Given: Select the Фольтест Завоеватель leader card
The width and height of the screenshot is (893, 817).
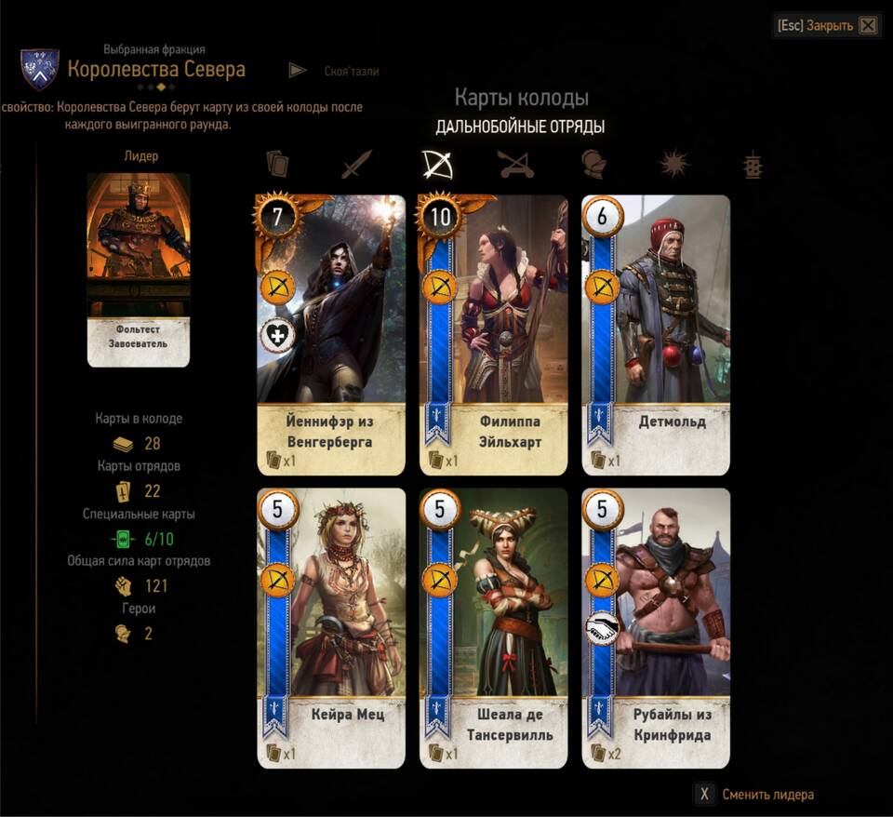Looking at the screenshot, I should click(x=139, y=270).
